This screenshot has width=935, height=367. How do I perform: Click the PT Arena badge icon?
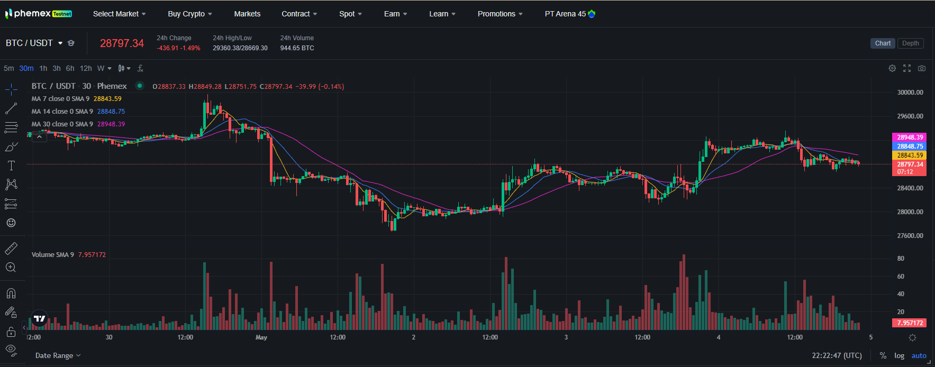(592, 14)
